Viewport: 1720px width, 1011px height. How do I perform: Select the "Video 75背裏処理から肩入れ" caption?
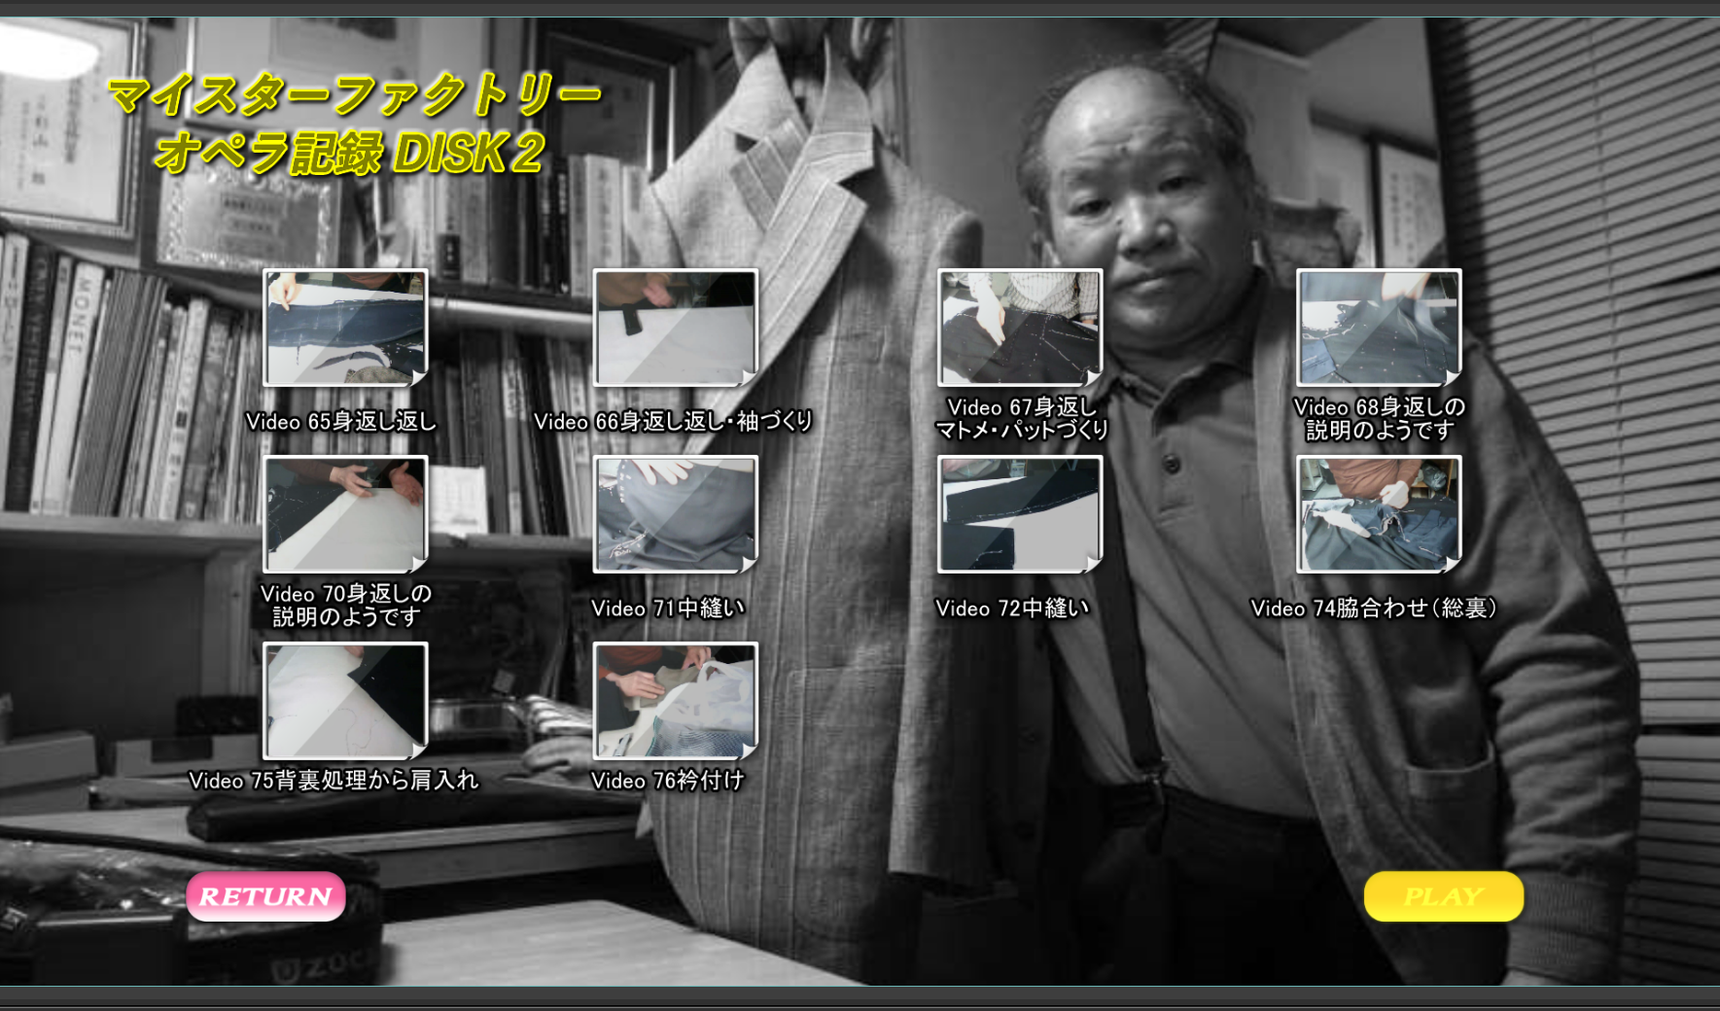[x=333, y=781]
